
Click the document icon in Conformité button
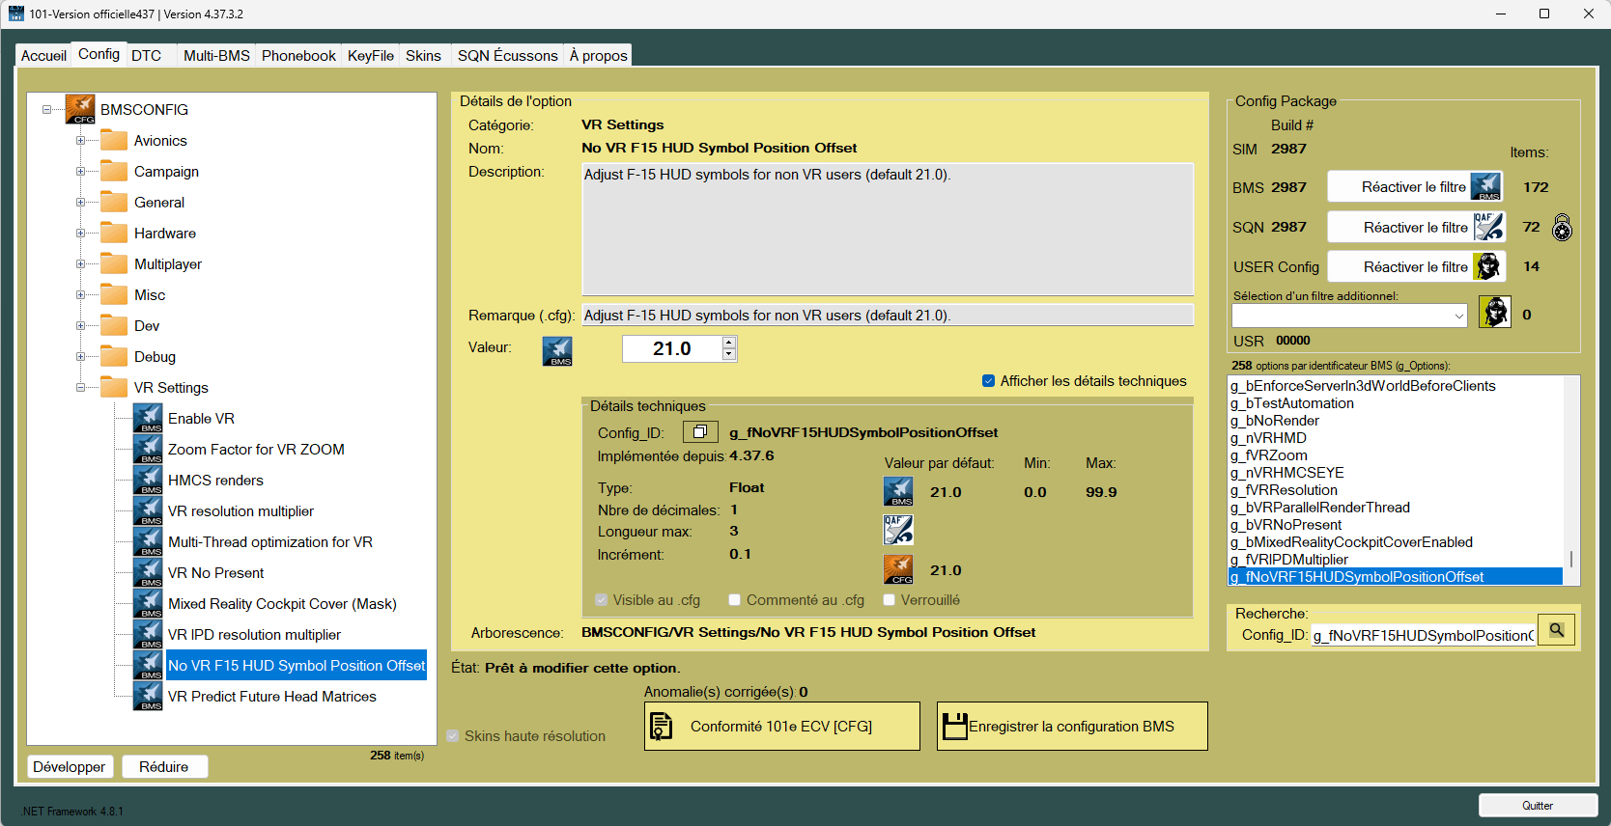point(661,726)
